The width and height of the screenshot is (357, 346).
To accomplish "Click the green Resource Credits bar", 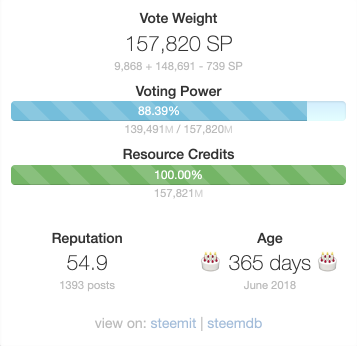I will point(178,175).
